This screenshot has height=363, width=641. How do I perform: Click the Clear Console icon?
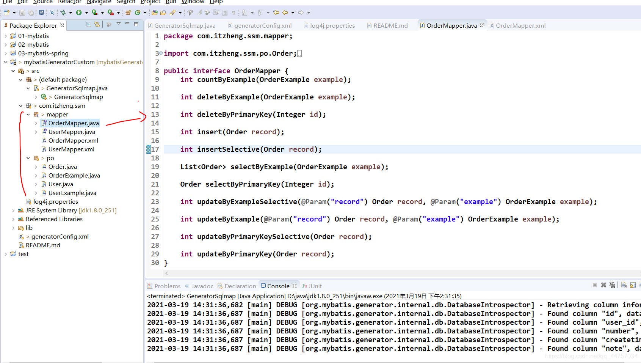coord(624,285)
